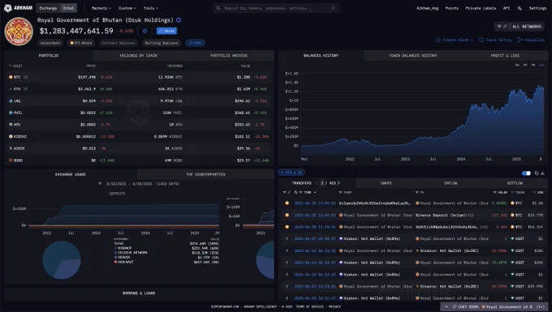This screenshot has height=312, width=552.
Task: Open the API link
Action: (507, 8)
